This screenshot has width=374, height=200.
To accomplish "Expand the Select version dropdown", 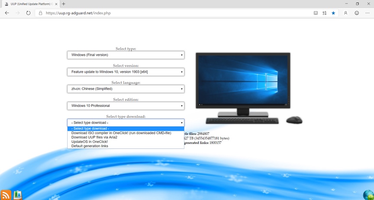I will point(126,72).
